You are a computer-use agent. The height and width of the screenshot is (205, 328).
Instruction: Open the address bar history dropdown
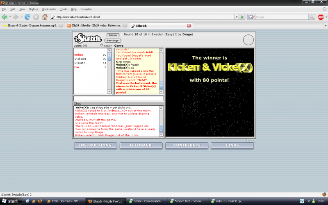(x=236, y=17)
